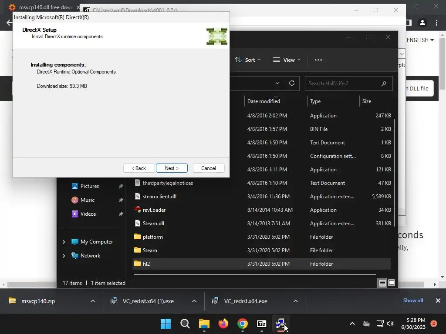Expand options for msvcp140.zip download
This screenshot has height=334, width=446.
pyautogui.click(x=93, y=301)
